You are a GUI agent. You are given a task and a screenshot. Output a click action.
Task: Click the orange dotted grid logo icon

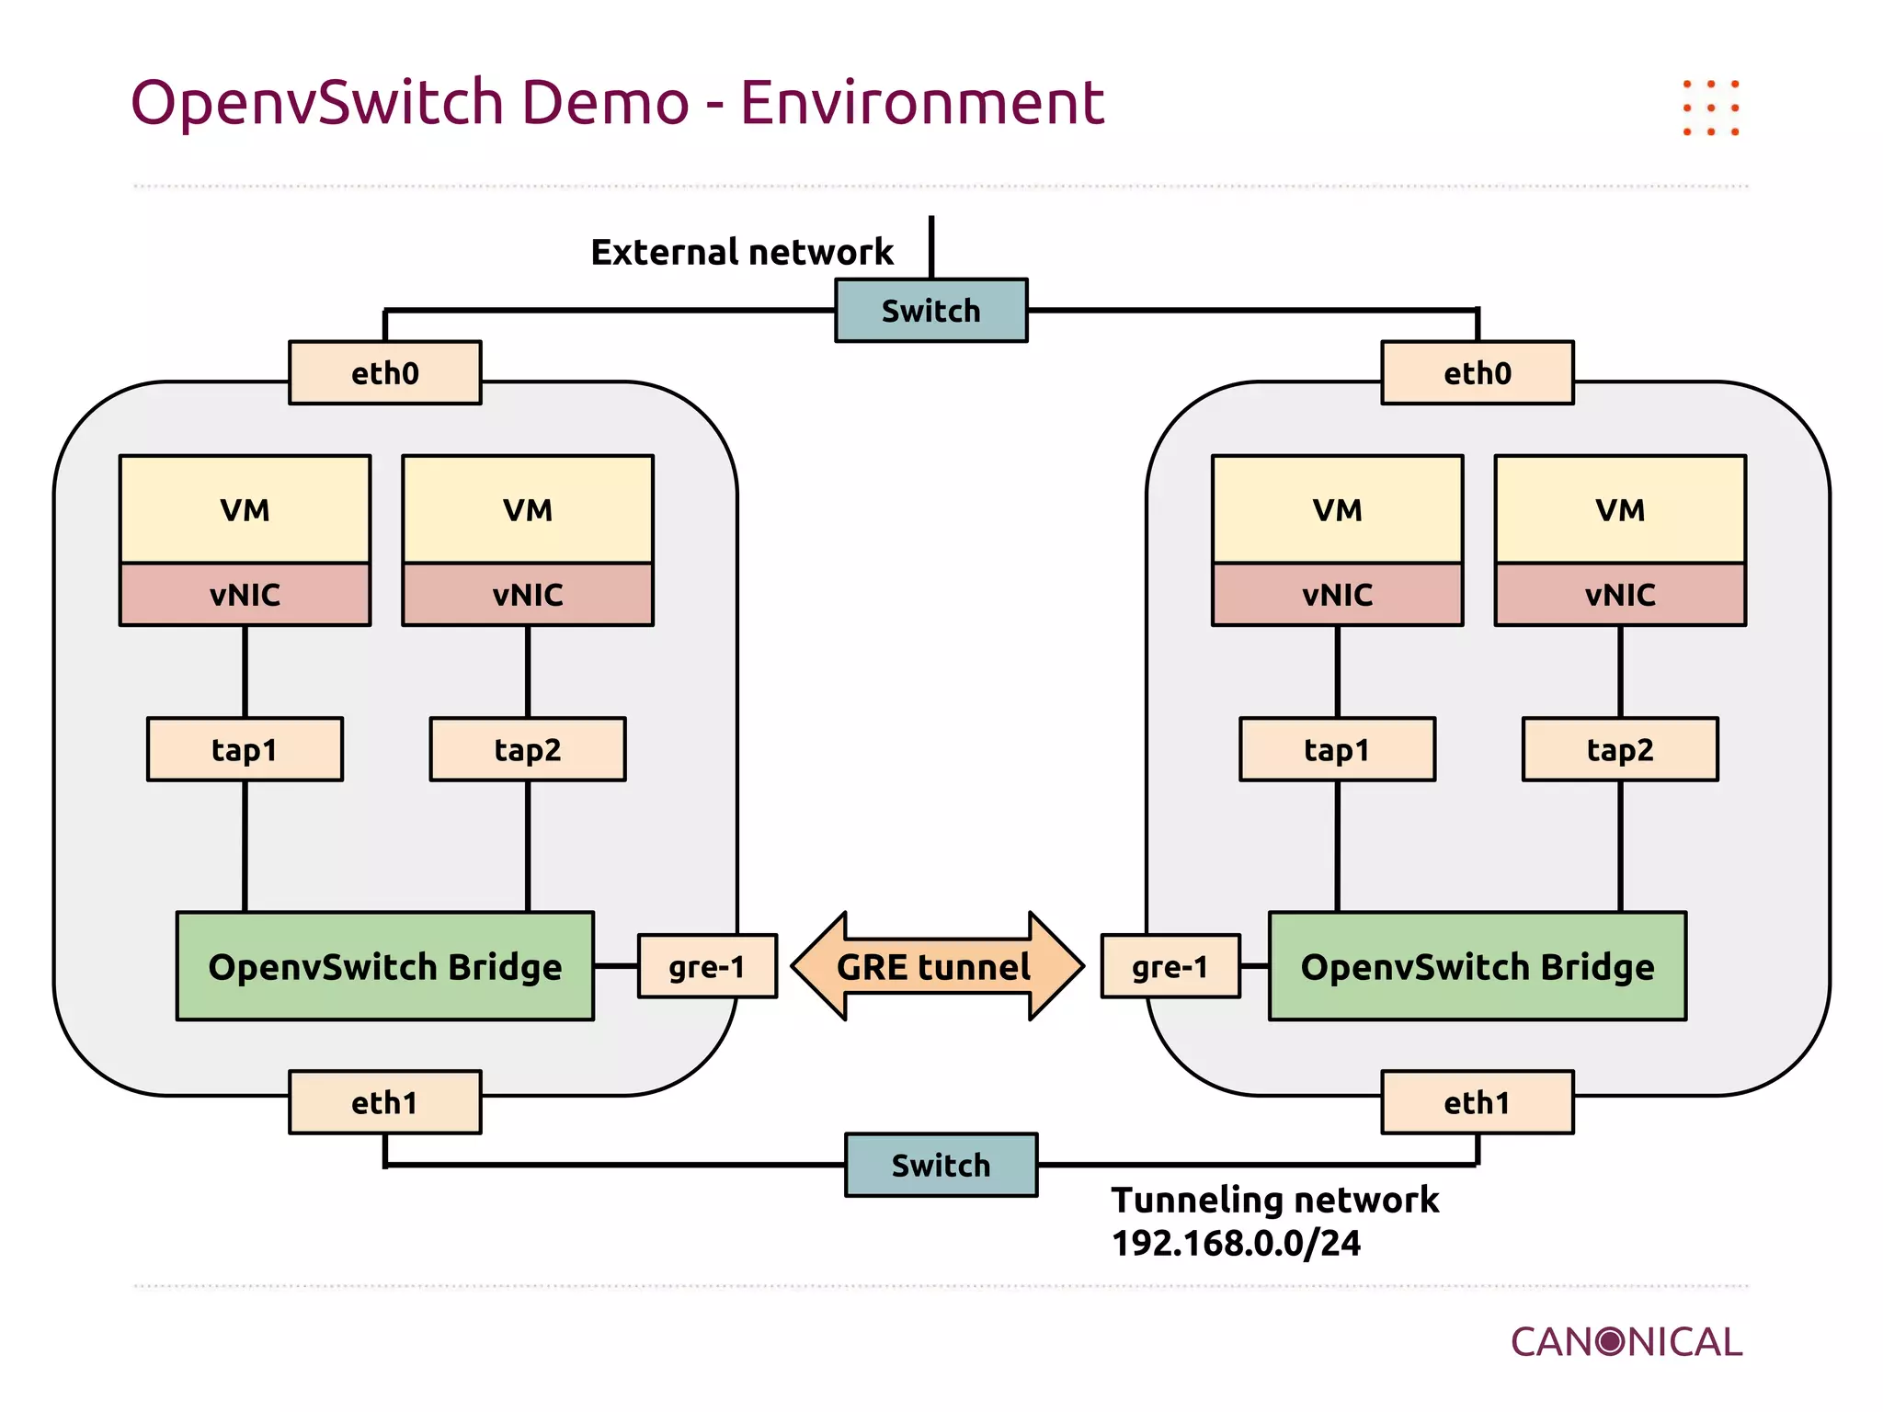pos(1710,108)
